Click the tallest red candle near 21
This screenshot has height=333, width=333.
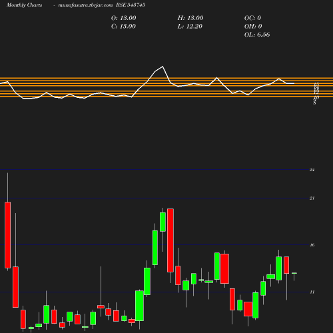tap(170, 240)
